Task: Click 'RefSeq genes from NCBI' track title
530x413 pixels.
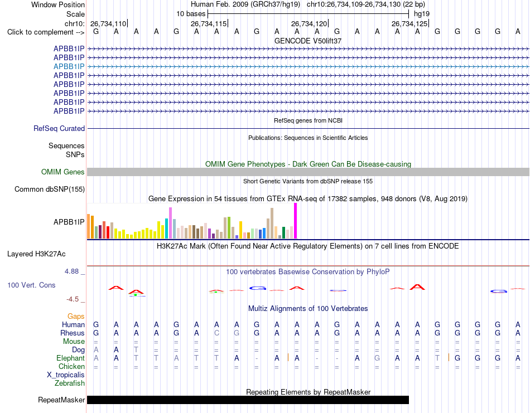Action: point(308,120)
